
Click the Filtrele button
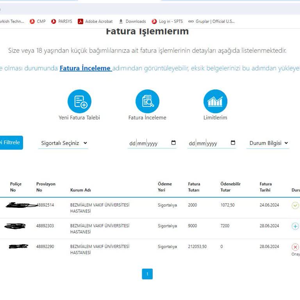(11, 143)
